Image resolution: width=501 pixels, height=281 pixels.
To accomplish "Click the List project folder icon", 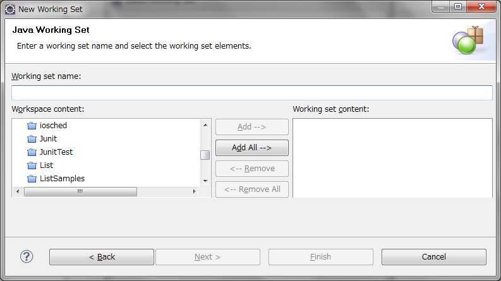I will [x=32, y=165].
